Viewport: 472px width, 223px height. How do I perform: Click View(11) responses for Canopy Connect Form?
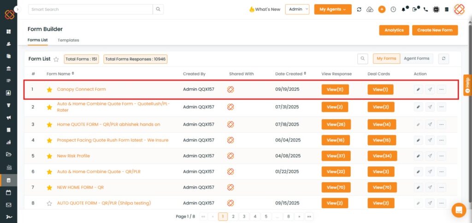tap(335, 89)
